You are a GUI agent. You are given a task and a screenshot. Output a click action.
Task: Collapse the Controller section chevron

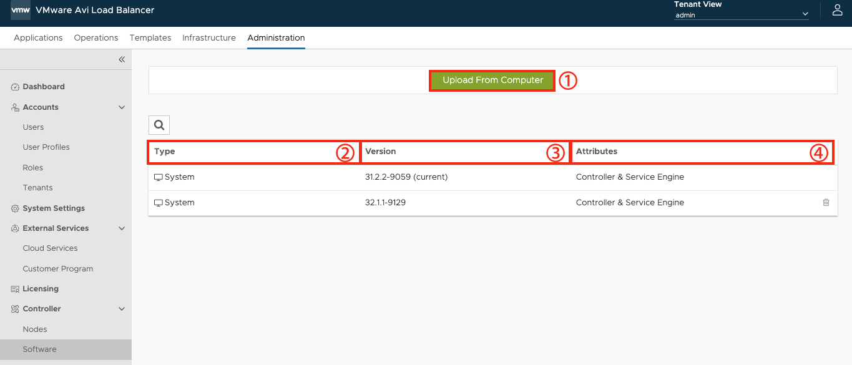coord(122,309)
